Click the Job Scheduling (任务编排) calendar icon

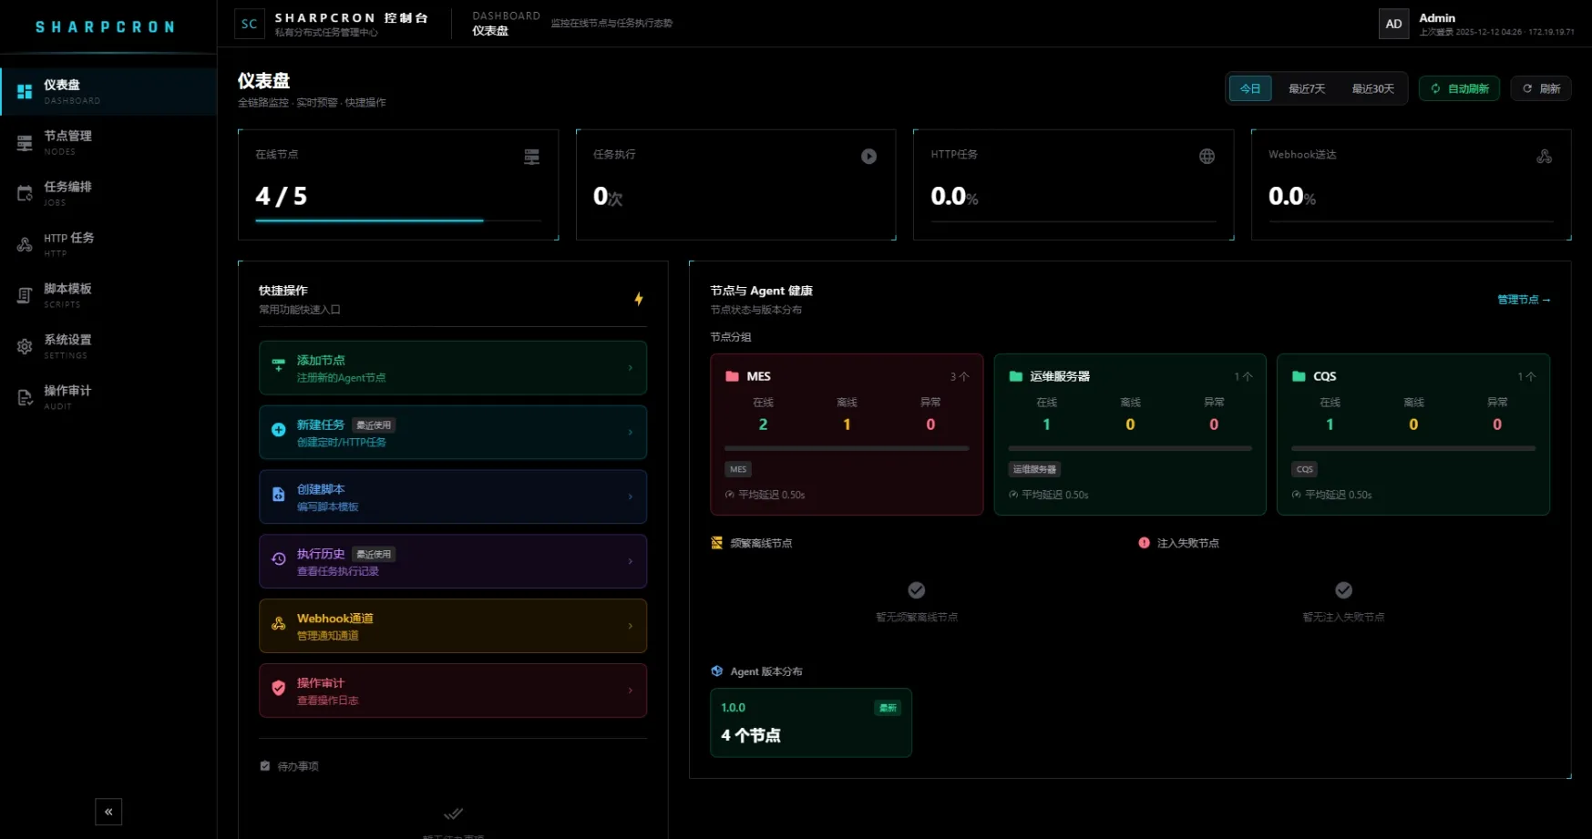[25, 193]
